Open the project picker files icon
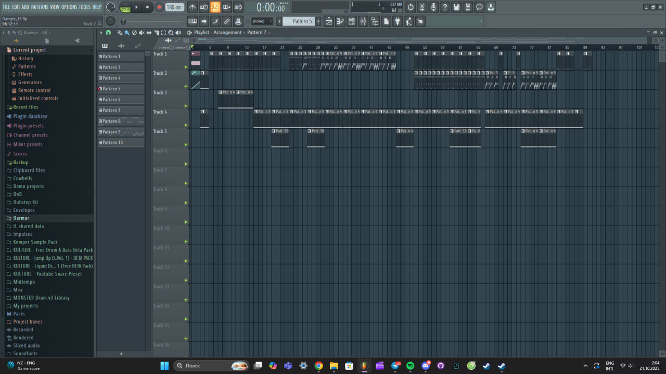Viewport: 666px width, 374px height. (386, 21)
